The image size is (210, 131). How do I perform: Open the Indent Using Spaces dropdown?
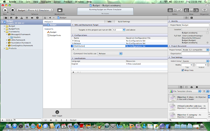pyautogui.click(x=195, y=61)
